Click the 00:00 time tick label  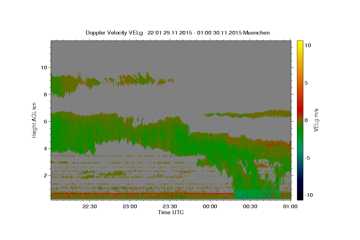coord(210,206)
